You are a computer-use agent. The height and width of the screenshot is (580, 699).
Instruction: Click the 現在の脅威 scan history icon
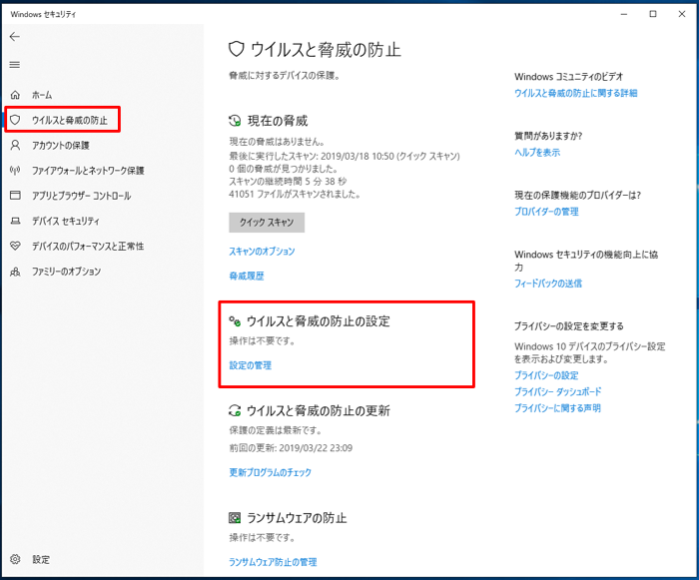click(235, 121)
